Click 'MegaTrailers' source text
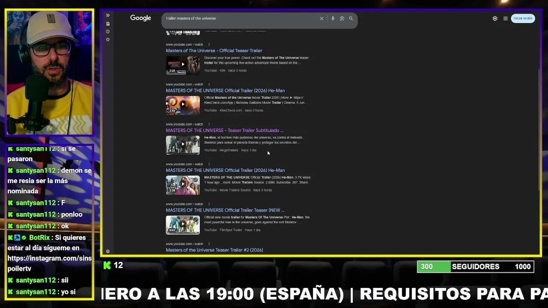548x308 pixels. [x=229, y=150]
